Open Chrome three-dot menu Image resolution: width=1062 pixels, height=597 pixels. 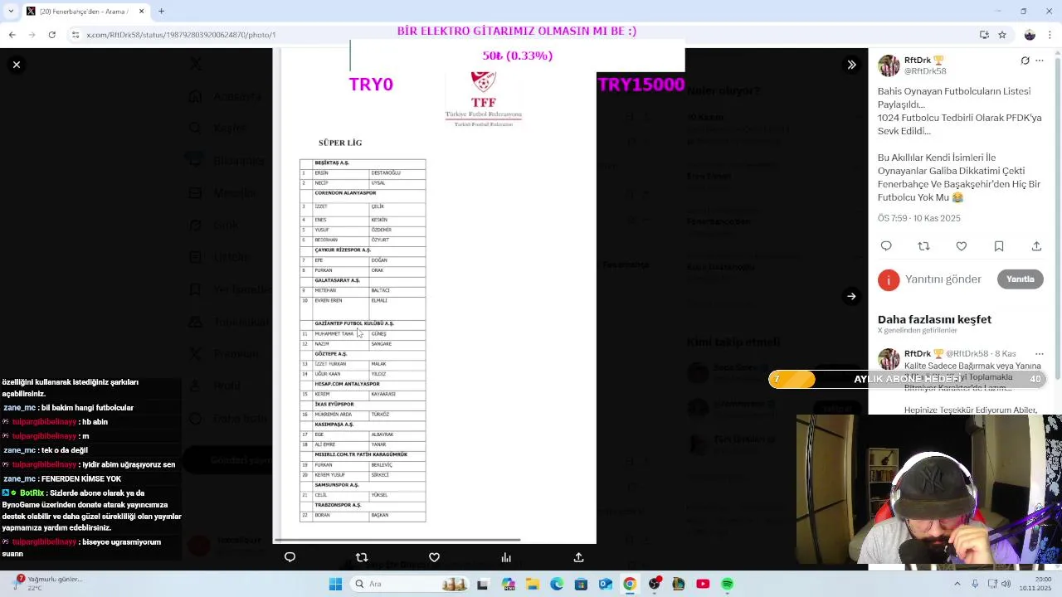(1050, 34)
